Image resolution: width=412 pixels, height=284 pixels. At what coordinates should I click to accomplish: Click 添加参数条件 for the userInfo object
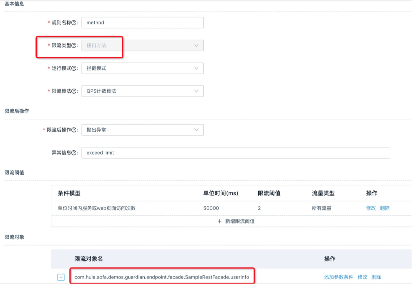339,277
